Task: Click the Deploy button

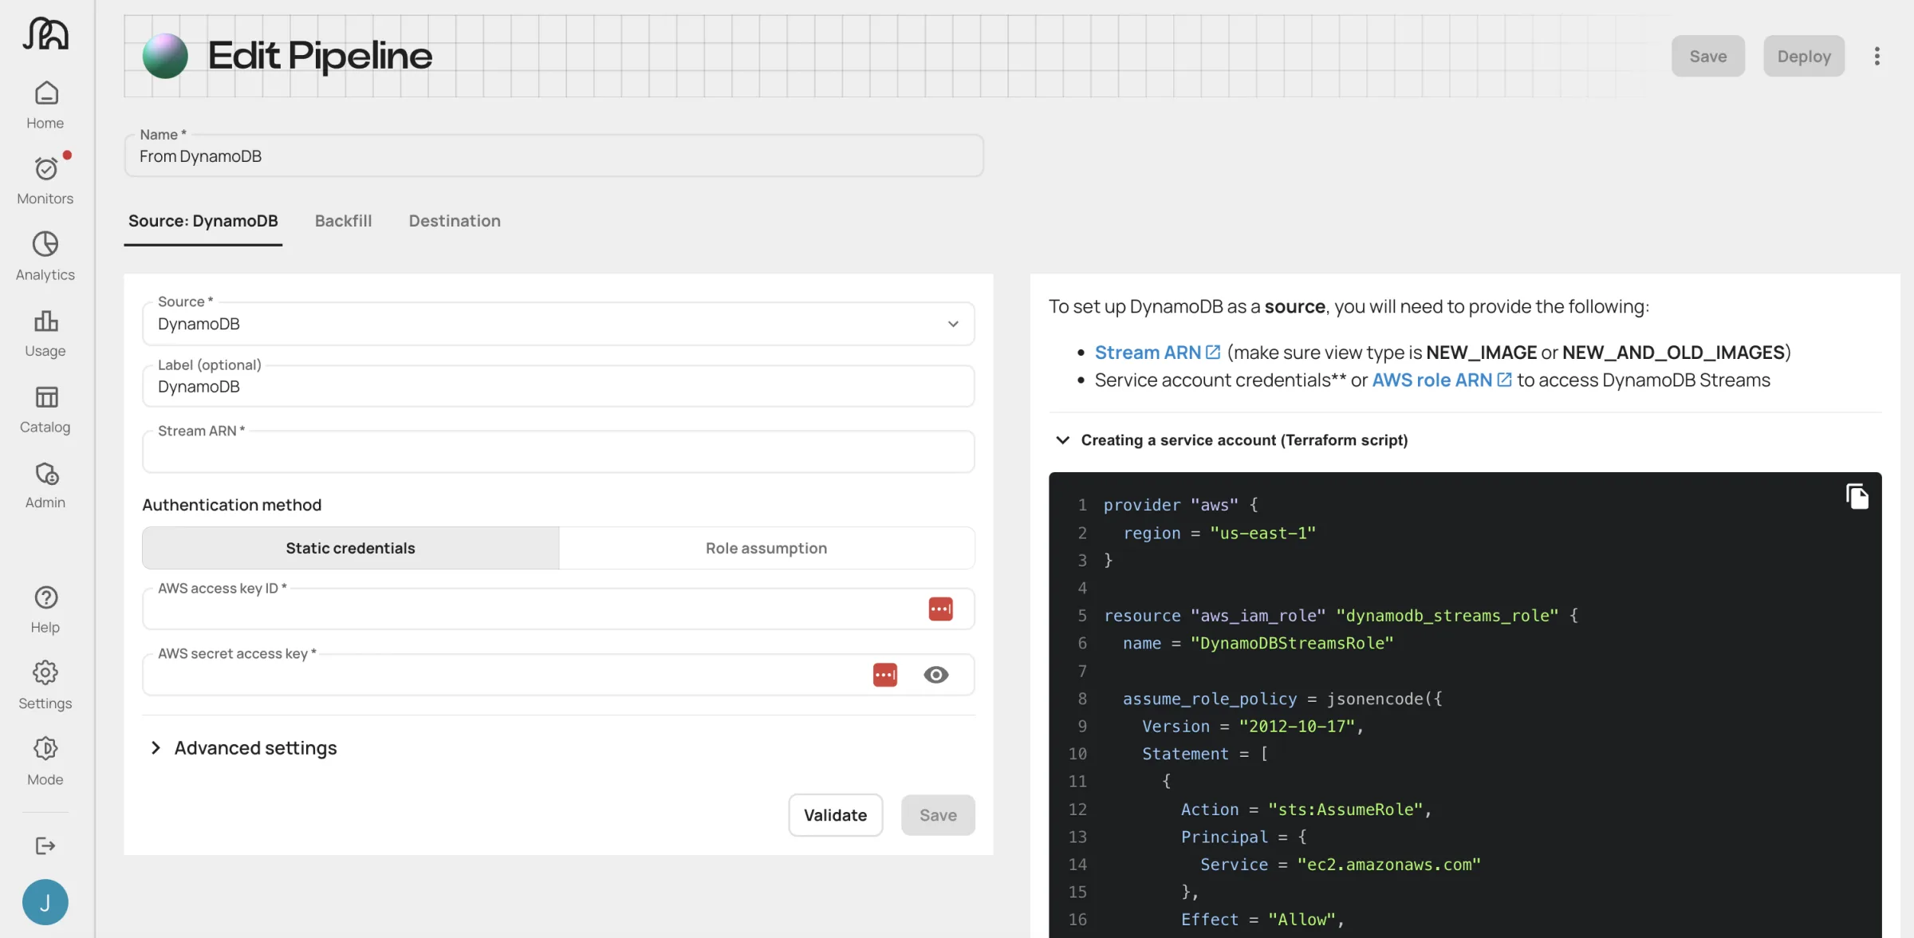Action: [1804, 56]
